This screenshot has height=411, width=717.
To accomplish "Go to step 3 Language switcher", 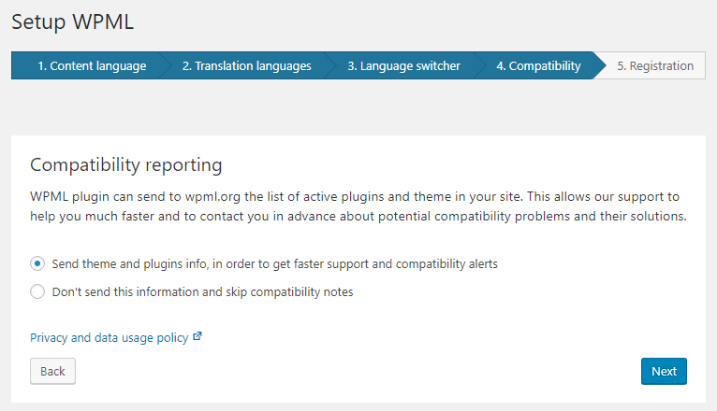I will [x=403, y=65].
